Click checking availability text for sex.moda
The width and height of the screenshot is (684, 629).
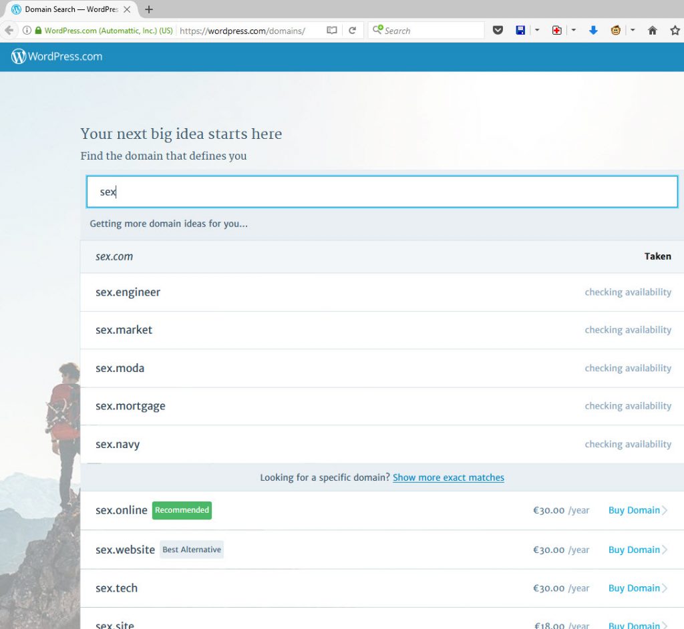[x=628, y=369]
